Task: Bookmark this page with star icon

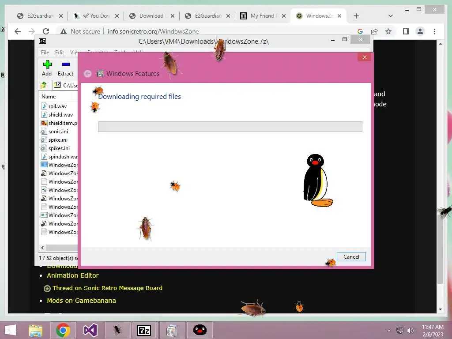Action: tap(388, 31)
